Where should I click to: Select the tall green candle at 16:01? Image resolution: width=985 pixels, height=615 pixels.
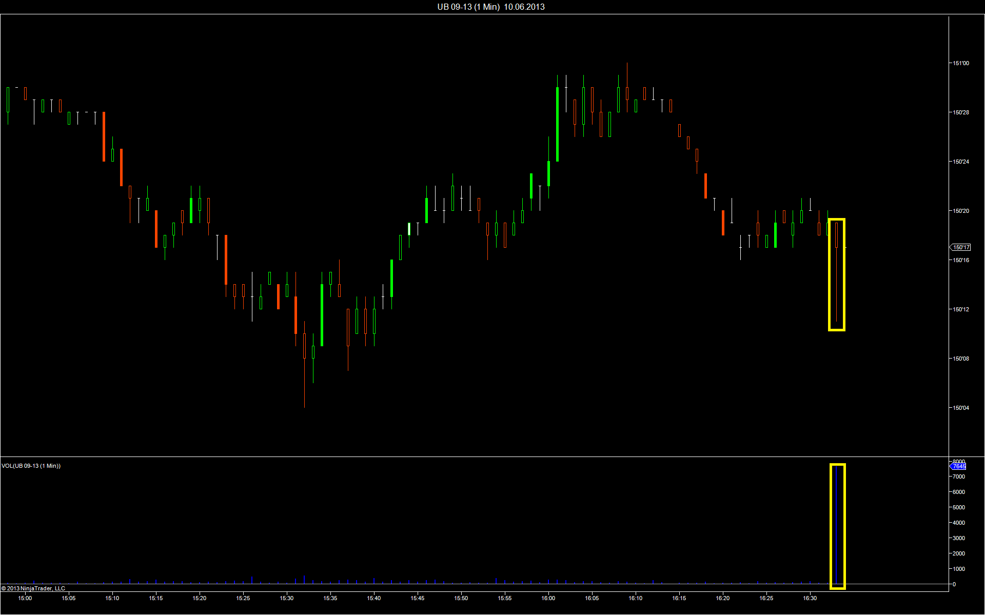coord(557,125)
